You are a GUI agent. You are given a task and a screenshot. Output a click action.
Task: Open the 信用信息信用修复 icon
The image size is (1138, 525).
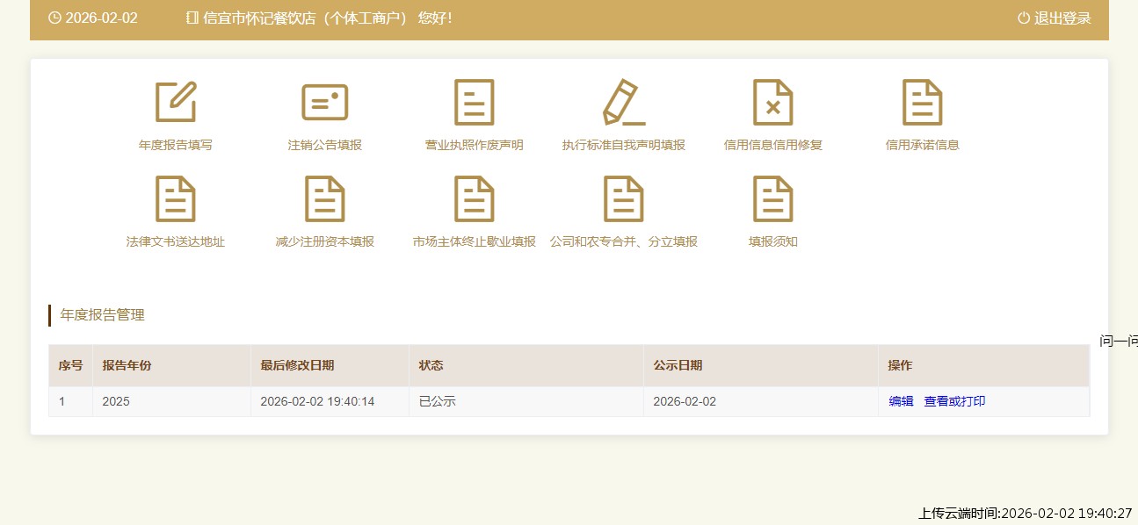click(x=772, y=102)
